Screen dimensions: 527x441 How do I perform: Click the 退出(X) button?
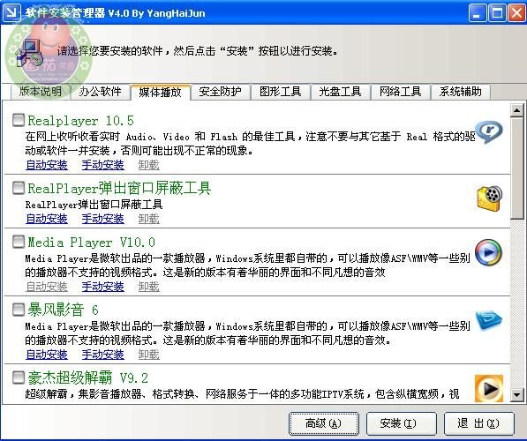(479, 423)
